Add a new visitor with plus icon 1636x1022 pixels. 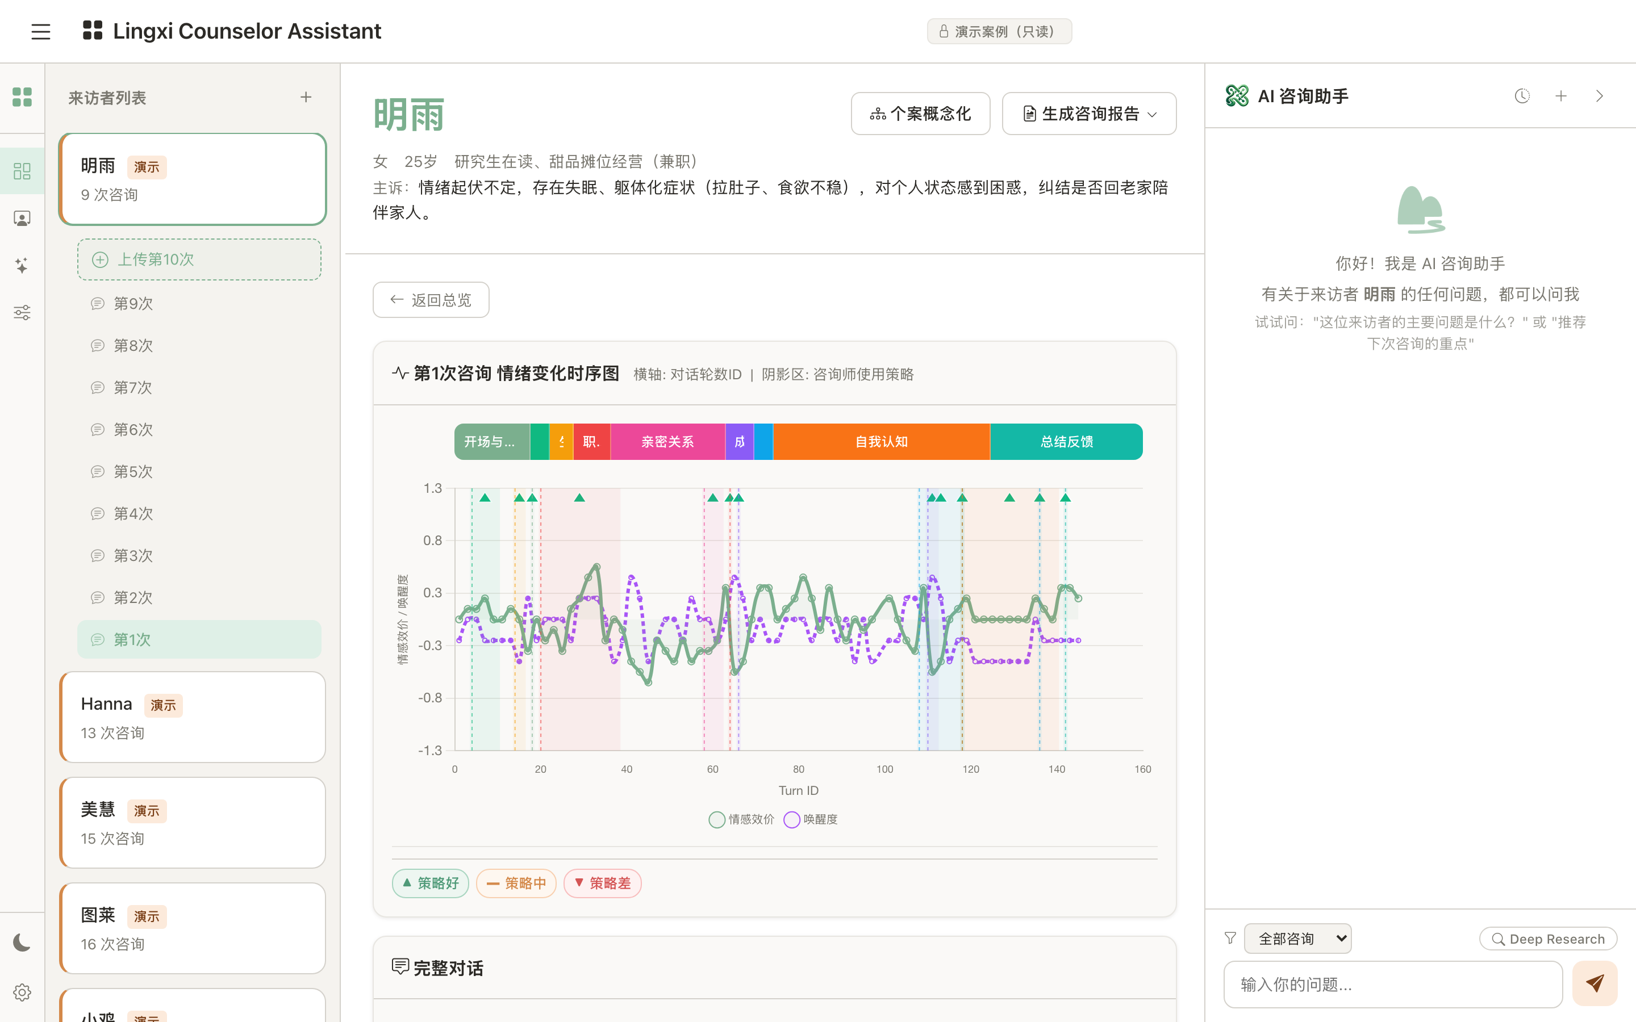click(306, 97)
